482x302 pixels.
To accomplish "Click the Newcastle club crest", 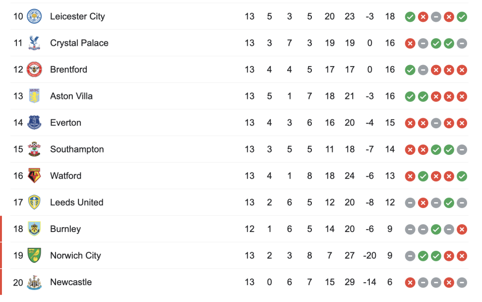I will (34, 282).
